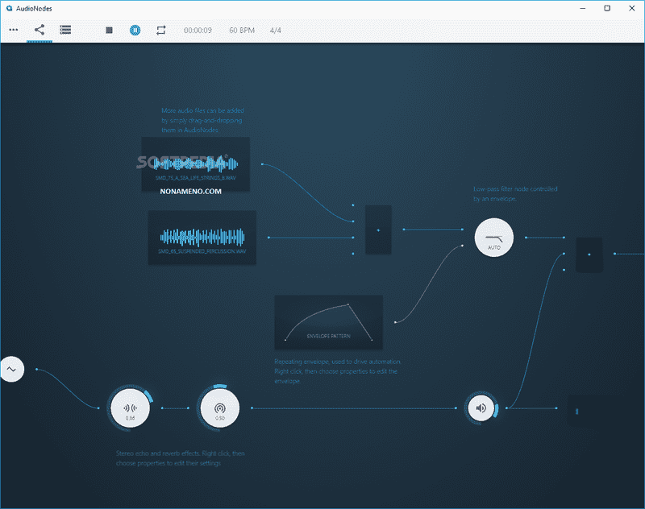This screenshot has height=509, width=645.
Task: Select the oscillator wave node at left edge
Action: tap(11, 369)
